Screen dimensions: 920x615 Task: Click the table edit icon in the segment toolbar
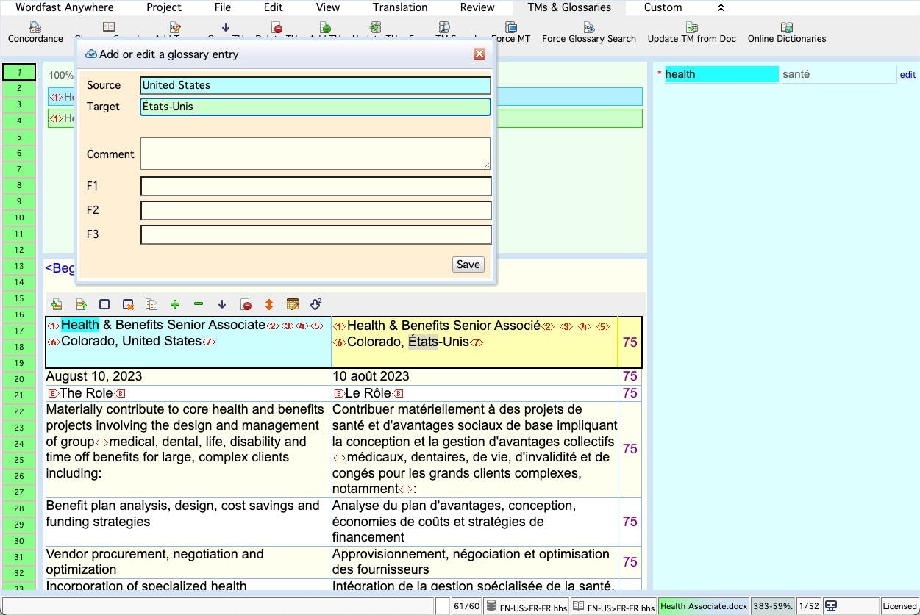[x=293, y=303]
